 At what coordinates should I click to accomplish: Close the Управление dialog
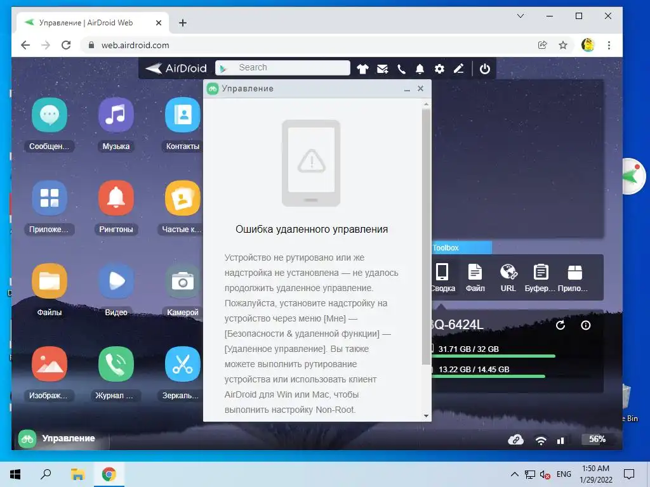coord(421,89)
